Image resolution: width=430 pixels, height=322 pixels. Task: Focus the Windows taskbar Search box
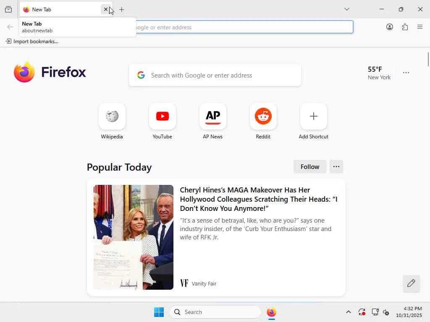(x=215, y=312)
